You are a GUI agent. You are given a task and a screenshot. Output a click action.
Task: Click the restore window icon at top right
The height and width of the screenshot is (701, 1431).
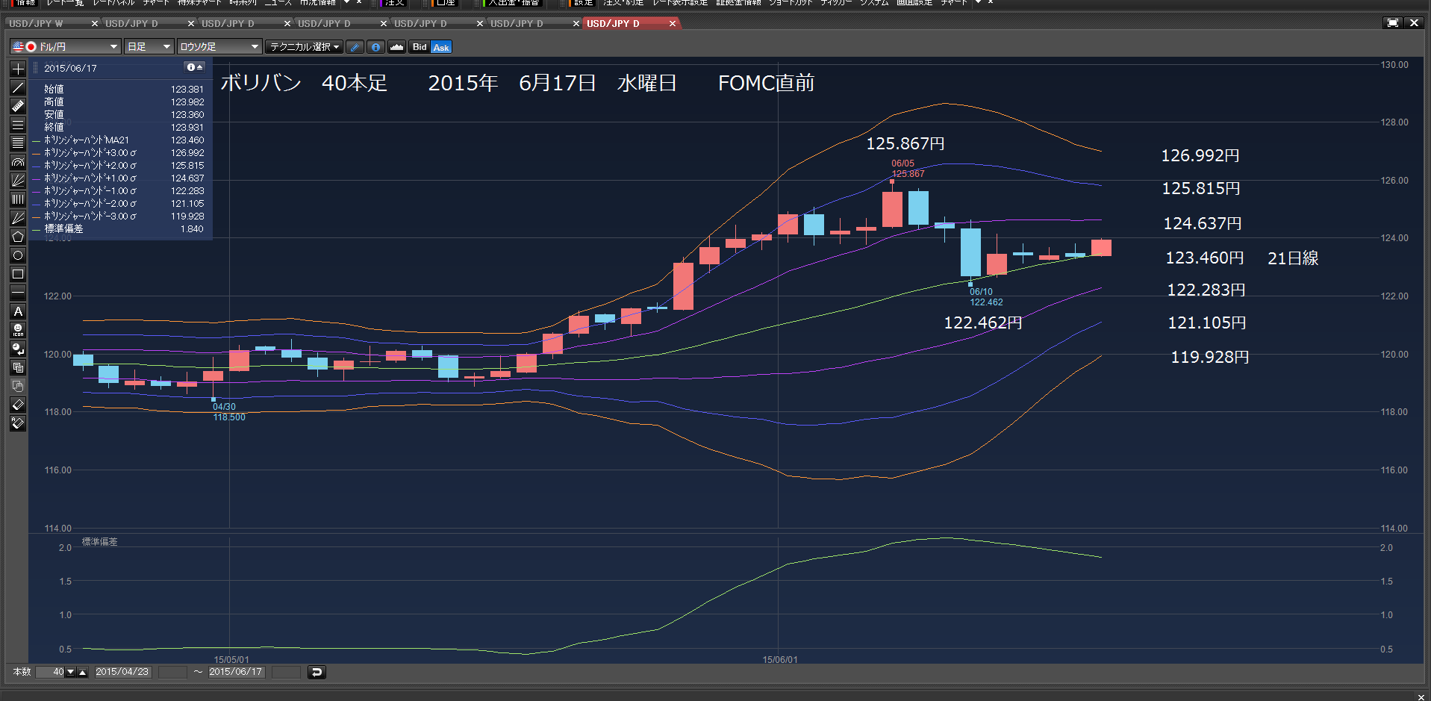tap(1393, 23)
